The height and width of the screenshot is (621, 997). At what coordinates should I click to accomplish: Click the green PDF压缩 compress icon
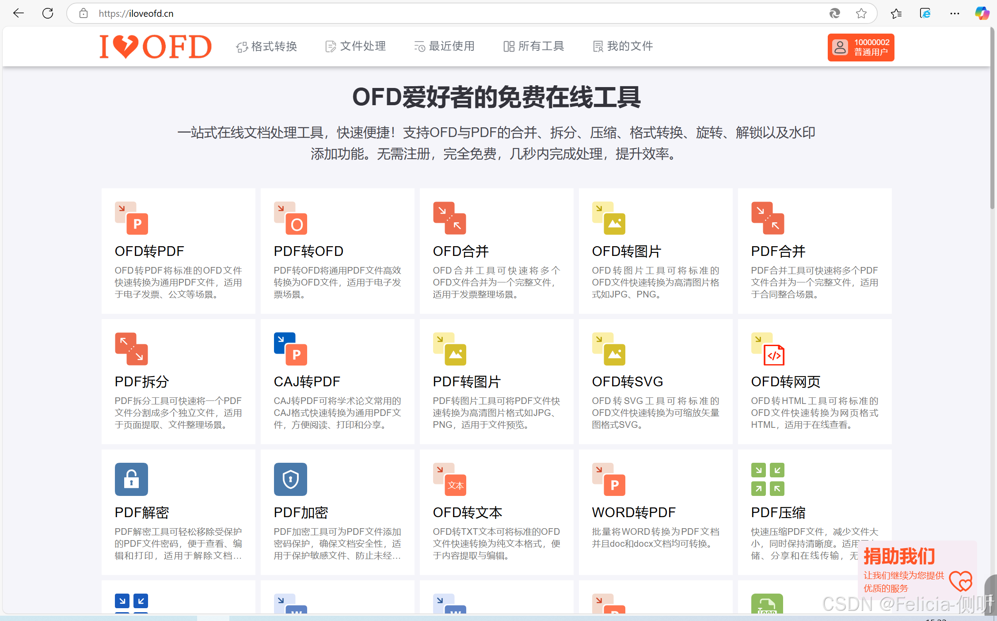pos(768,479)
